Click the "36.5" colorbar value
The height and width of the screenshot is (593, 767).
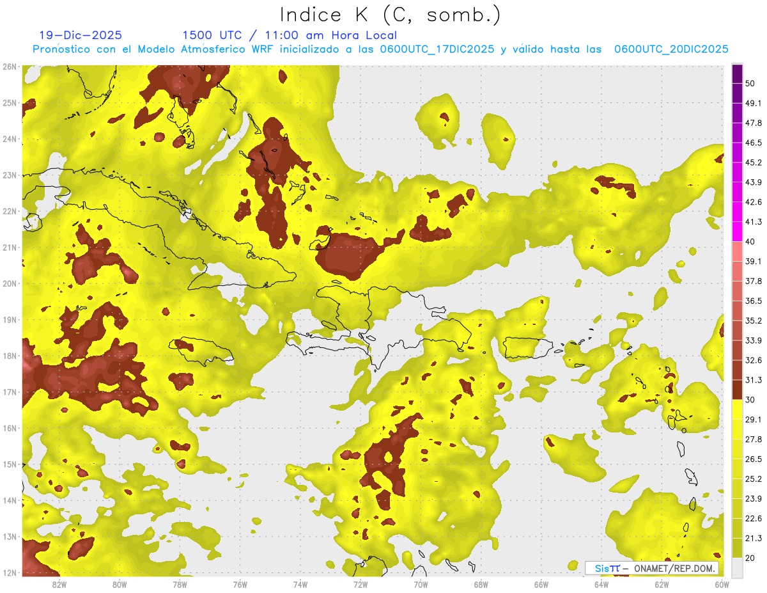pos(754,301)
